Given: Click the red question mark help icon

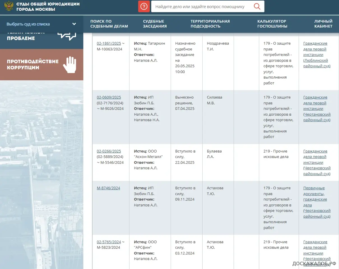Looking at the screenshot, I should click(144, 6).
